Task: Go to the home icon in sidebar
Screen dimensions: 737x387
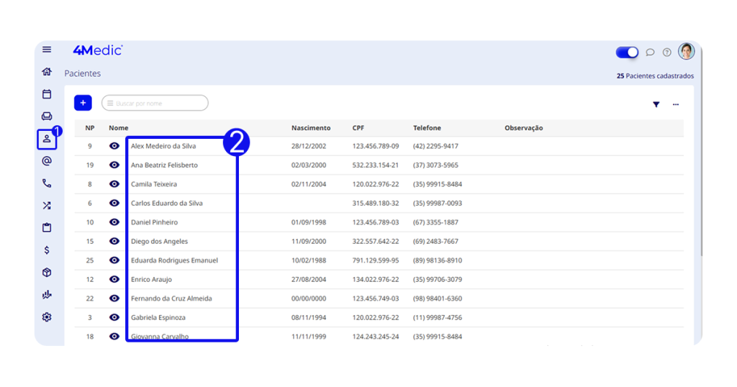Action: (47, 71)
